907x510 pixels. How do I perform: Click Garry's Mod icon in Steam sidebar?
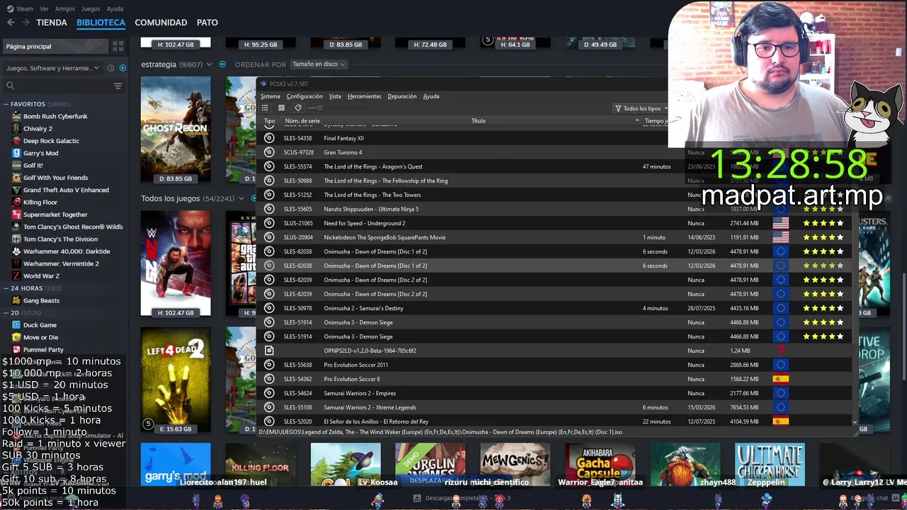coord(16,153)
